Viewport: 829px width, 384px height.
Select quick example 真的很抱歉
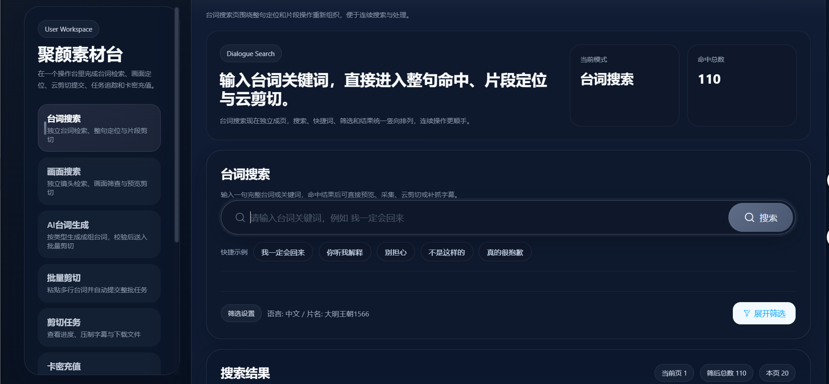505,252
